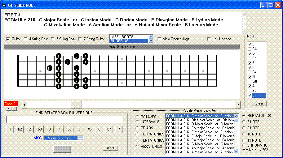The width and height of the screenshot is (283, 158).
Task: Pick Eb Major Scale from the list
Action: tap(200, 128)
